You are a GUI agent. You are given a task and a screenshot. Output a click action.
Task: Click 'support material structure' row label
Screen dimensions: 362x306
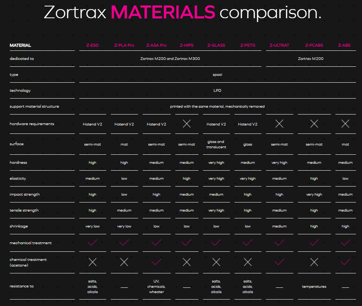[x=34, y=107]
